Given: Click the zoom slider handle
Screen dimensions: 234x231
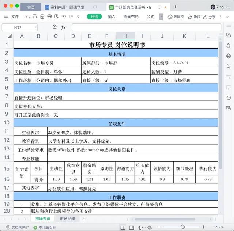Looking at the screenshot, I should (183, 227).
